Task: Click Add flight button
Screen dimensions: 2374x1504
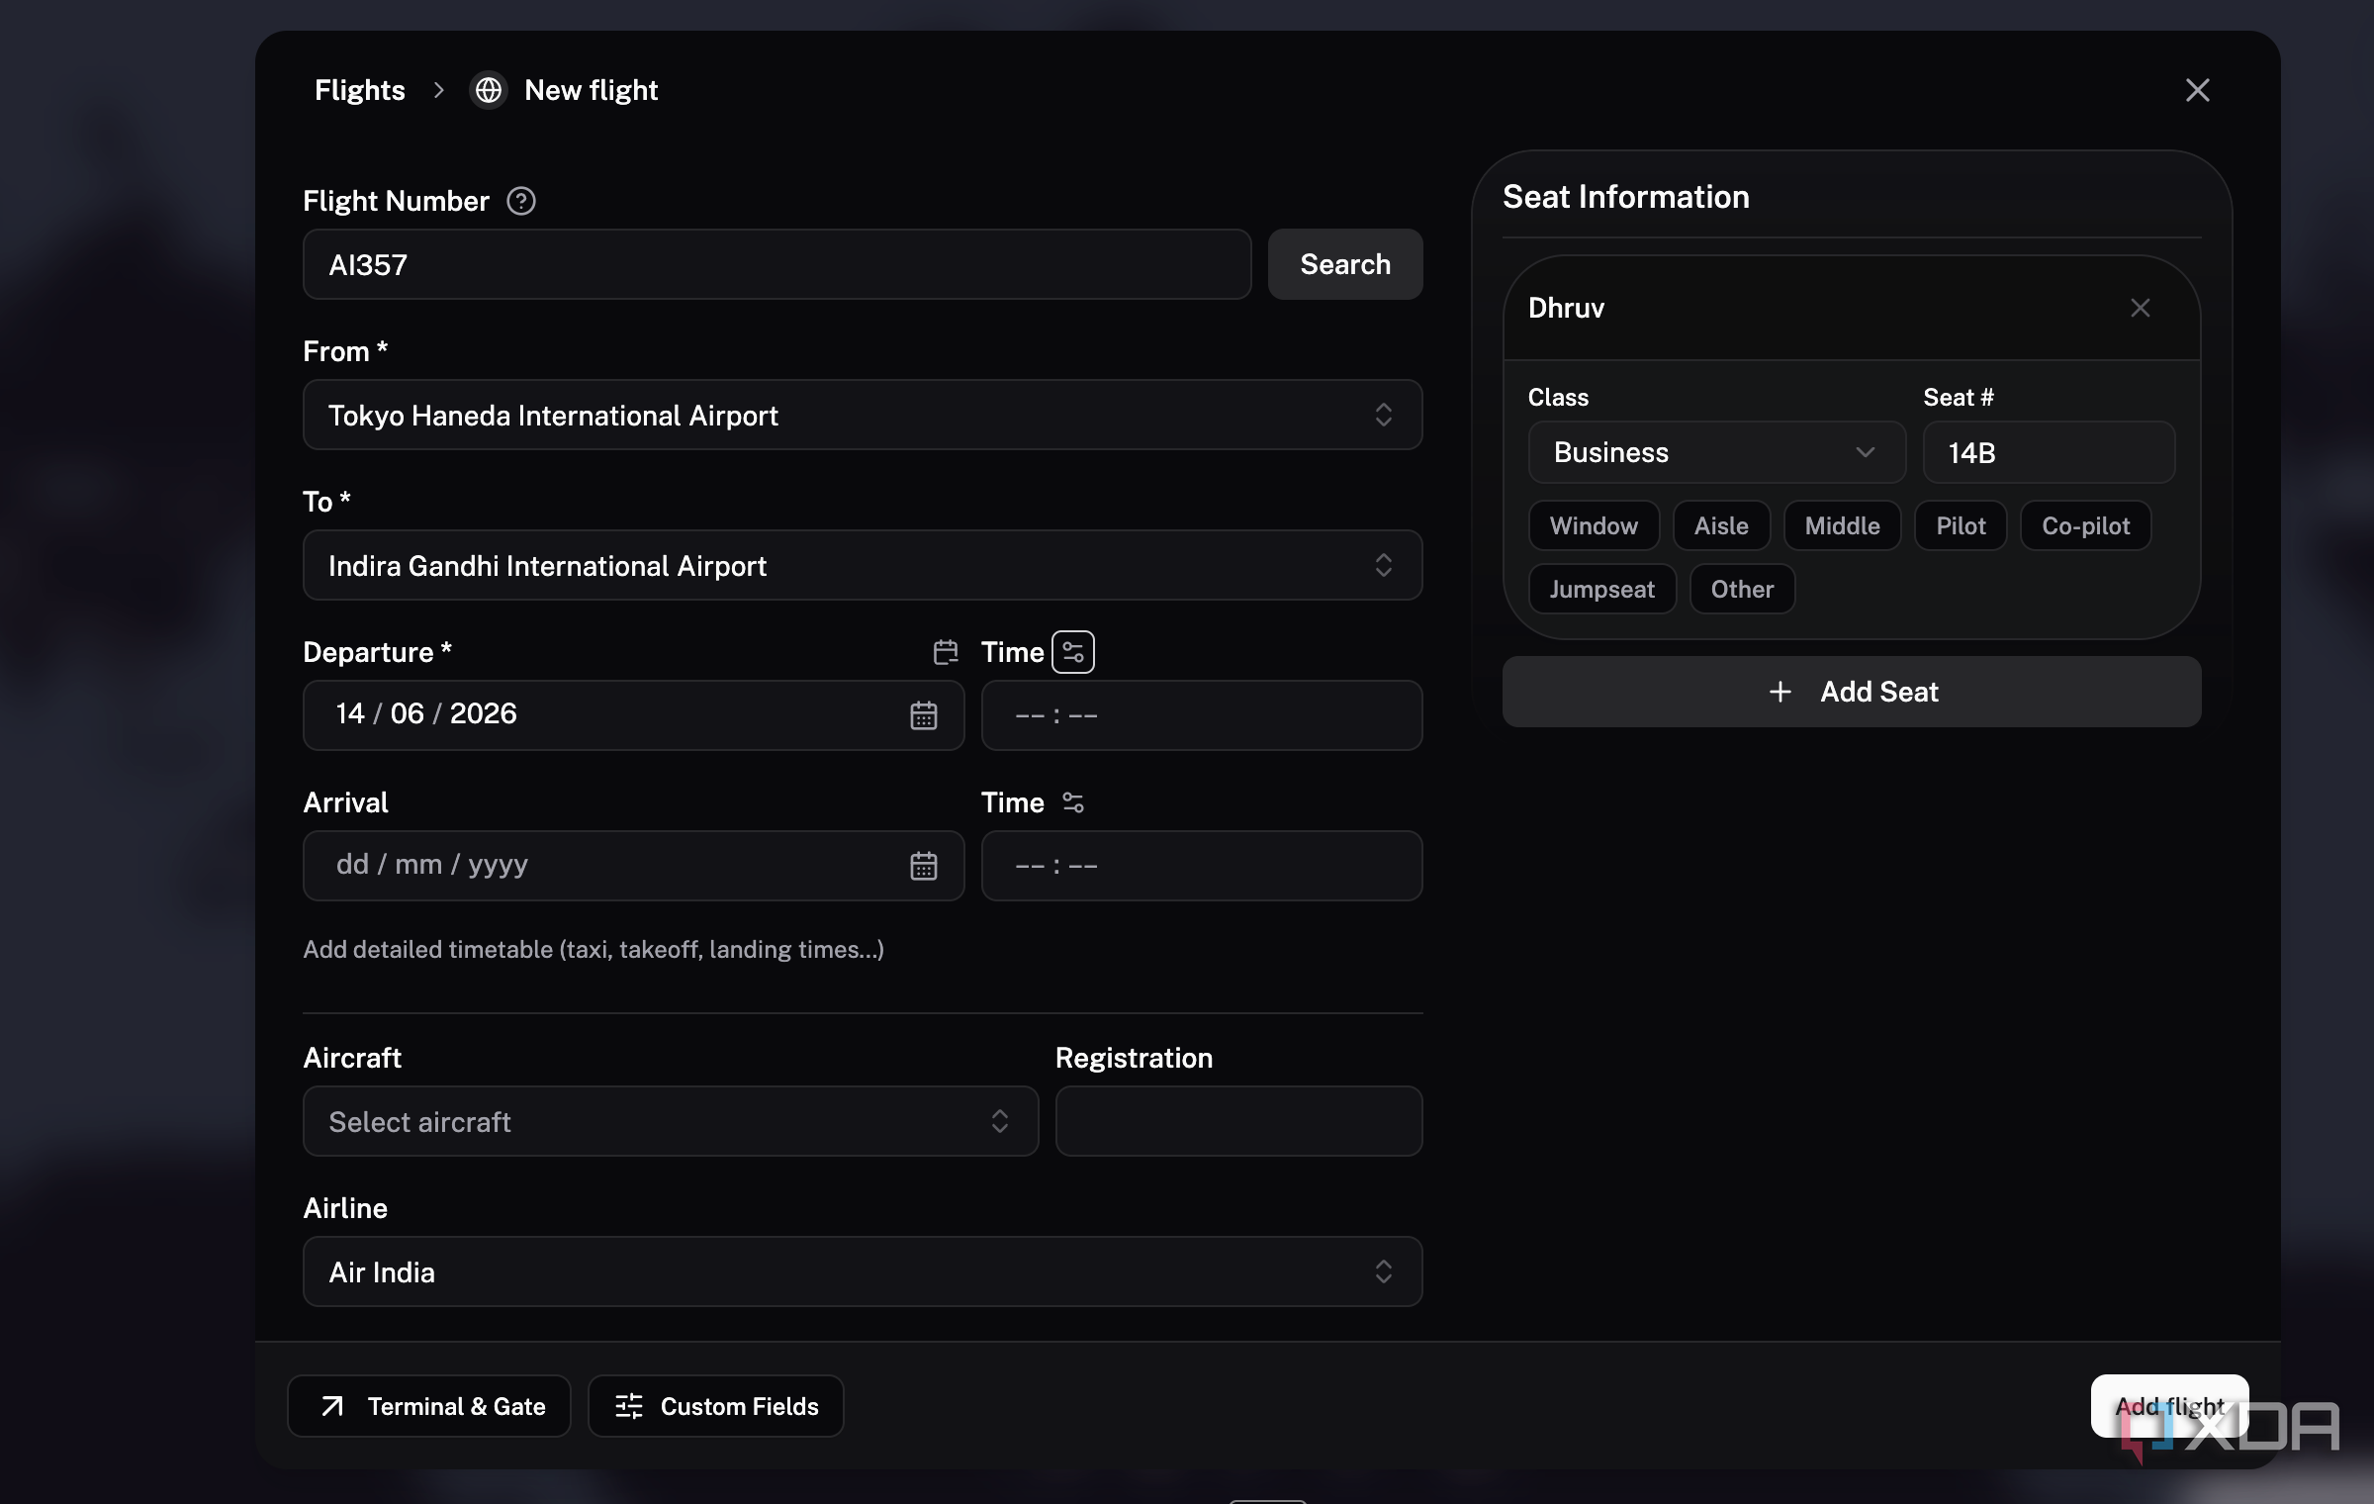Action: coord(2169,1406)
